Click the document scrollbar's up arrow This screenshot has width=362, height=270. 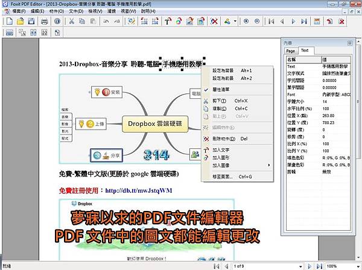[x=358, y=42]
